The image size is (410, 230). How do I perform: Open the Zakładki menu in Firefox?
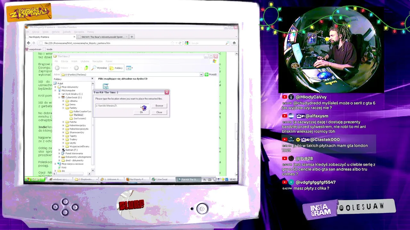tap(67, 32)
